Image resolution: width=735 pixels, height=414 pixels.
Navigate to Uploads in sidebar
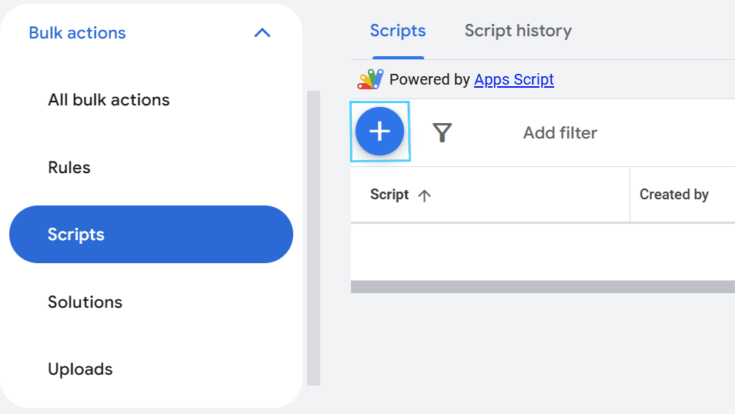pos(80,369)
